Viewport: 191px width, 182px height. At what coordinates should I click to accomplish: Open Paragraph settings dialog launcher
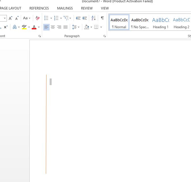point(104,36)
